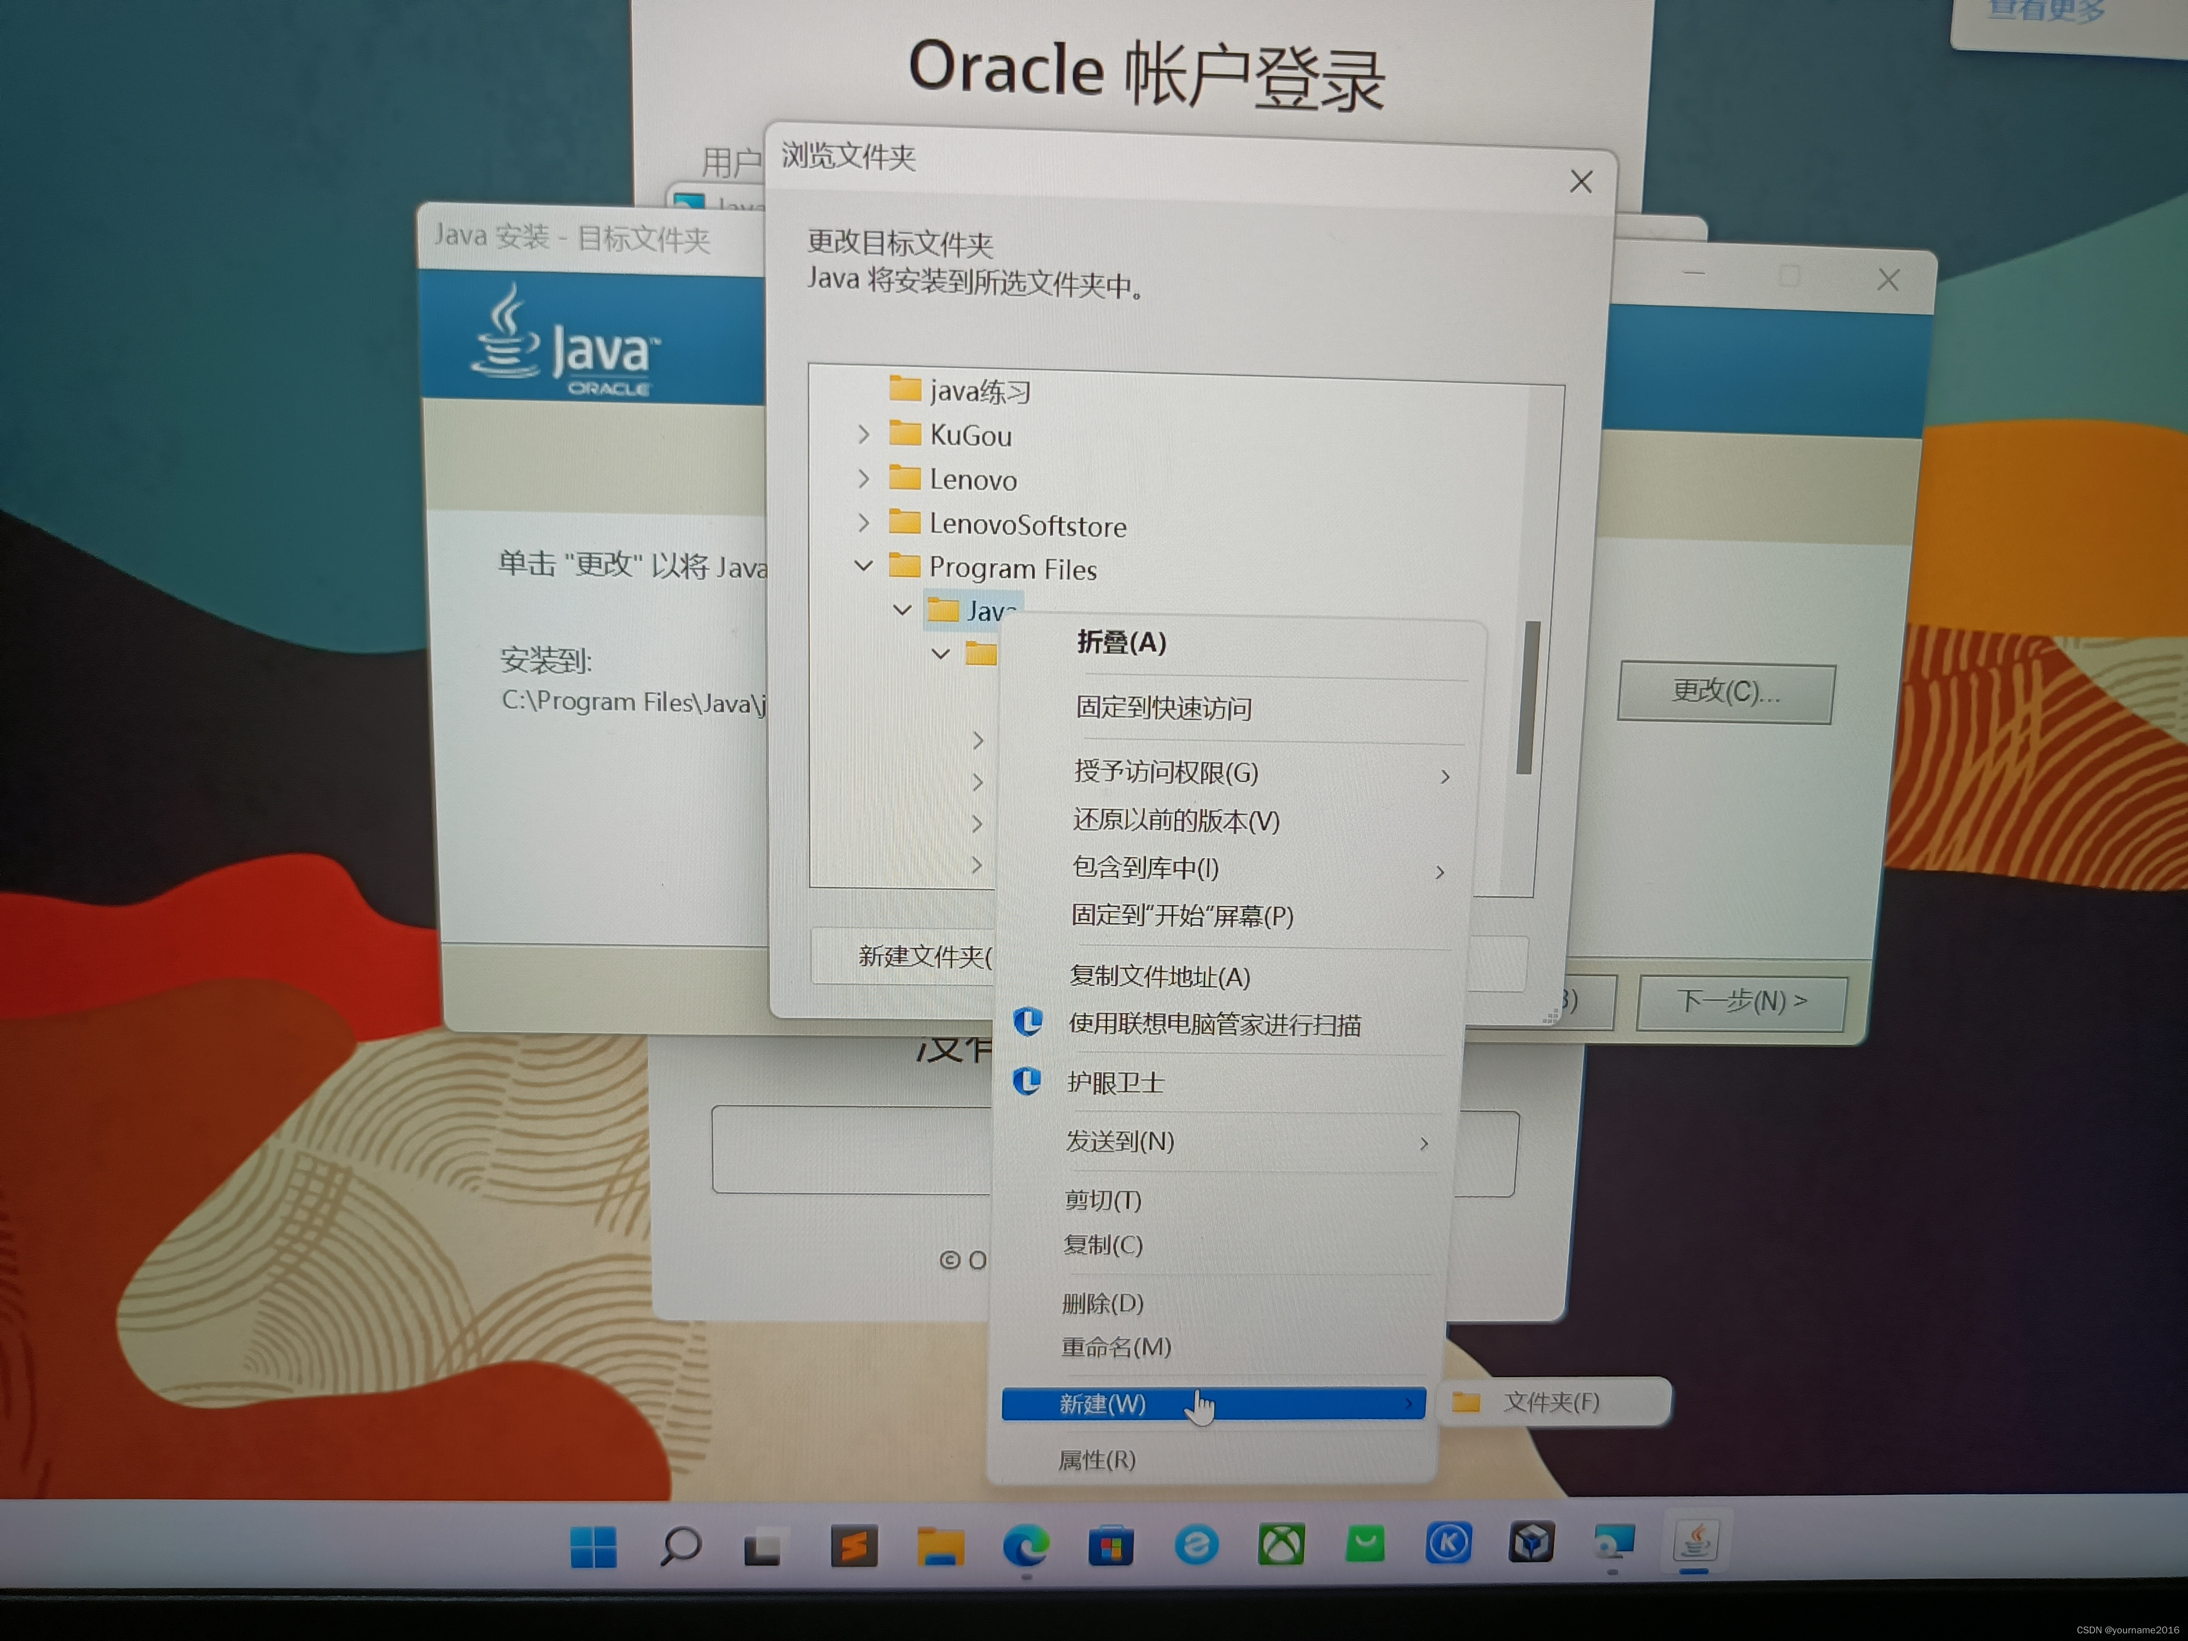Image resolution: width=2188 pixels, height=1641 pixels.
Task: Select LenovoSoftstore tree row label
Action: (1028, 524)
